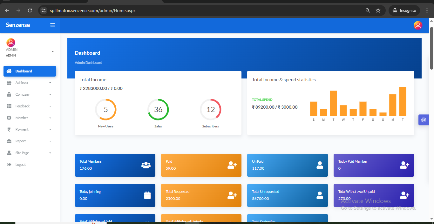434x224 pixels.
Task: Click the New Users progress ring showing 5
Action: tap(106, 110)
